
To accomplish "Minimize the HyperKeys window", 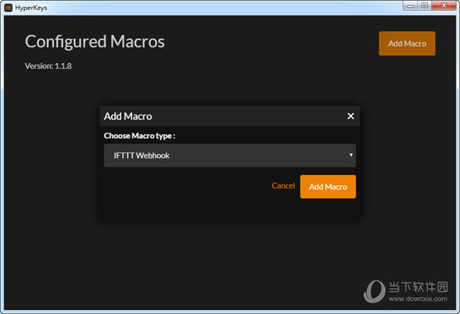I will [x=410, y=5].
